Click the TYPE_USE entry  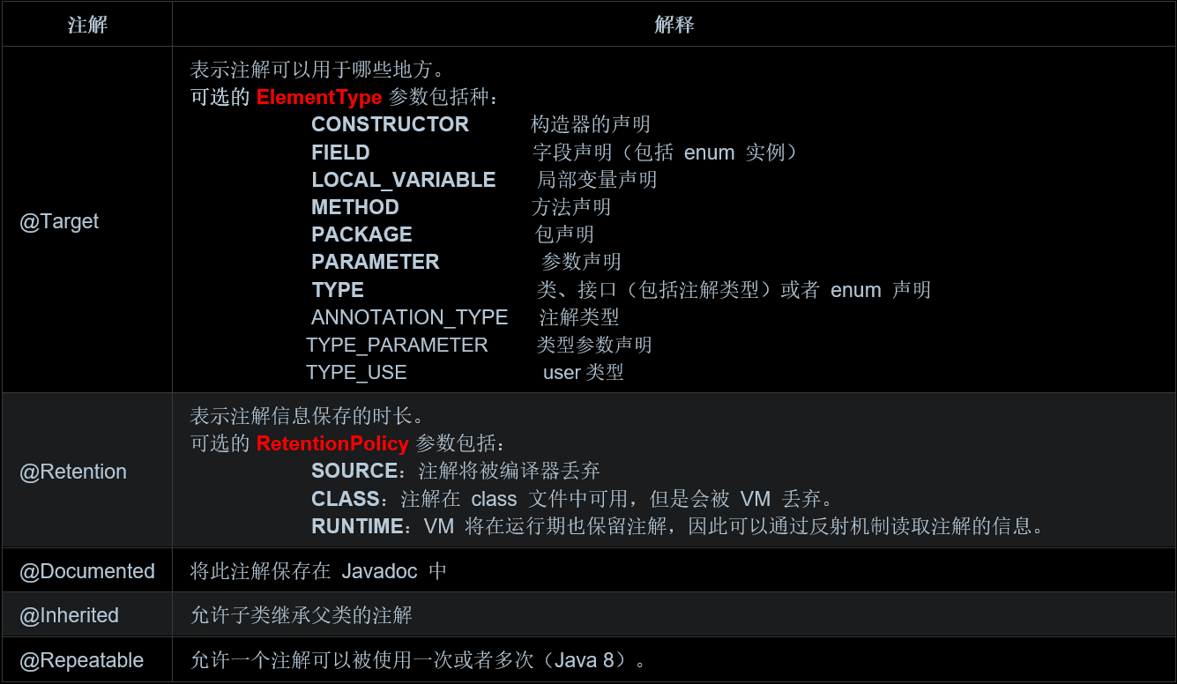[x=356, y=372]
